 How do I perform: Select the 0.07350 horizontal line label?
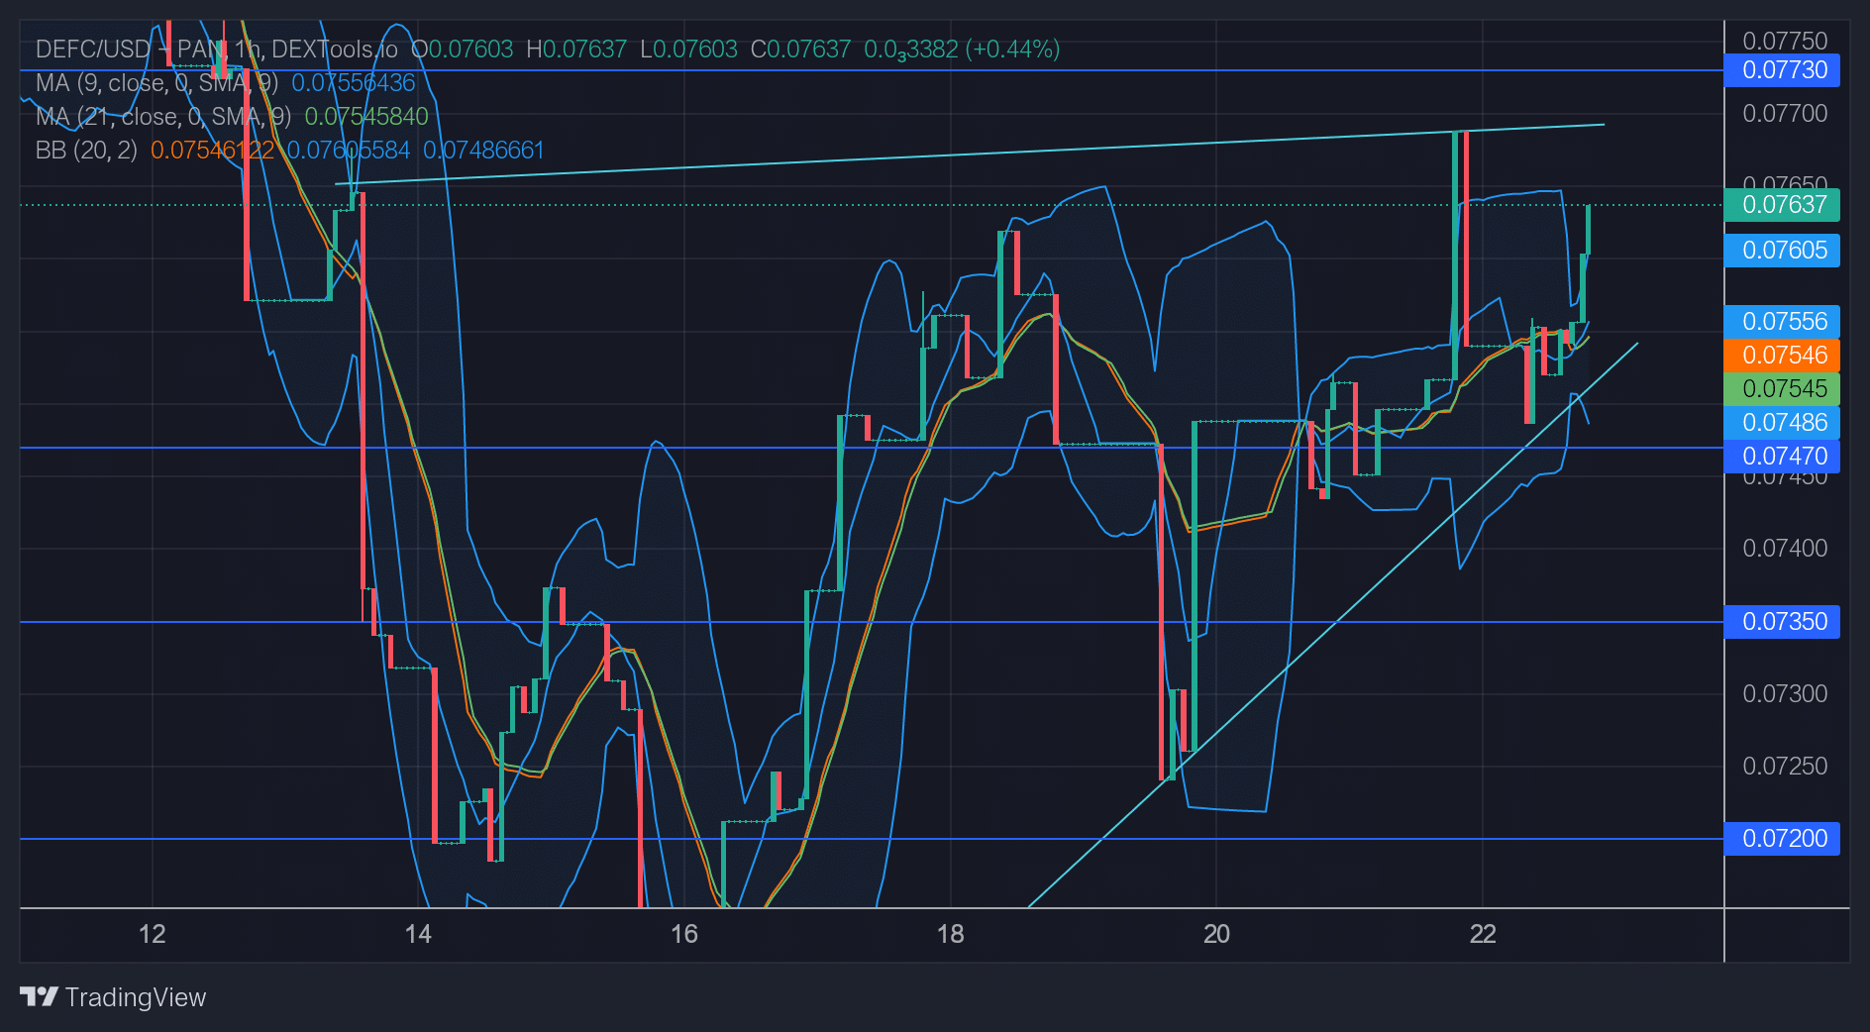coord(1782,621)
